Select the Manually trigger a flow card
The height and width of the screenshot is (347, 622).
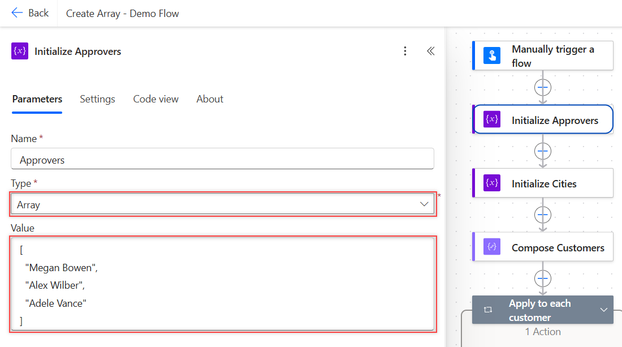pyautogui.click(x=543, y=55)
